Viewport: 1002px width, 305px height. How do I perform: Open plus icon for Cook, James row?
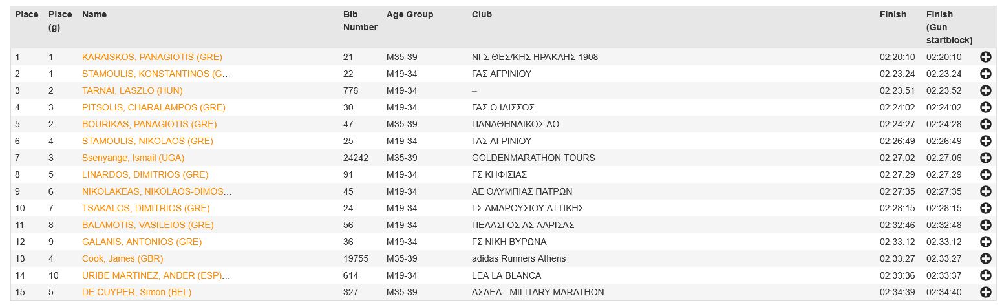point(986,258)
